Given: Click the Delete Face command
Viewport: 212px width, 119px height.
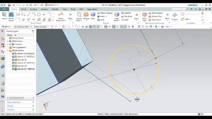Looking at the screenshot, I should pyautogui.click(x=155, y=20).
